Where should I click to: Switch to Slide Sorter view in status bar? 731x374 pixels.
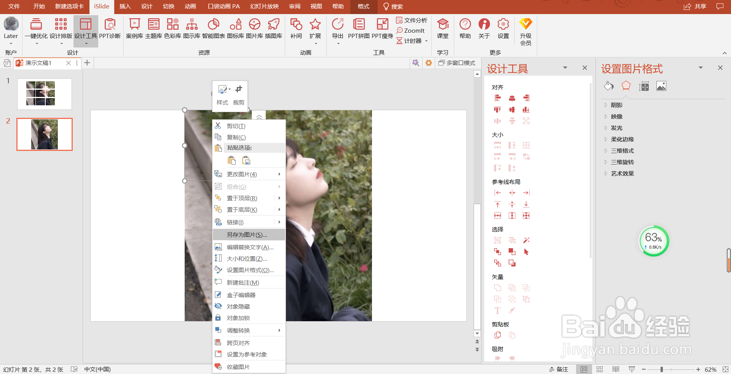(x=600, y=369)
